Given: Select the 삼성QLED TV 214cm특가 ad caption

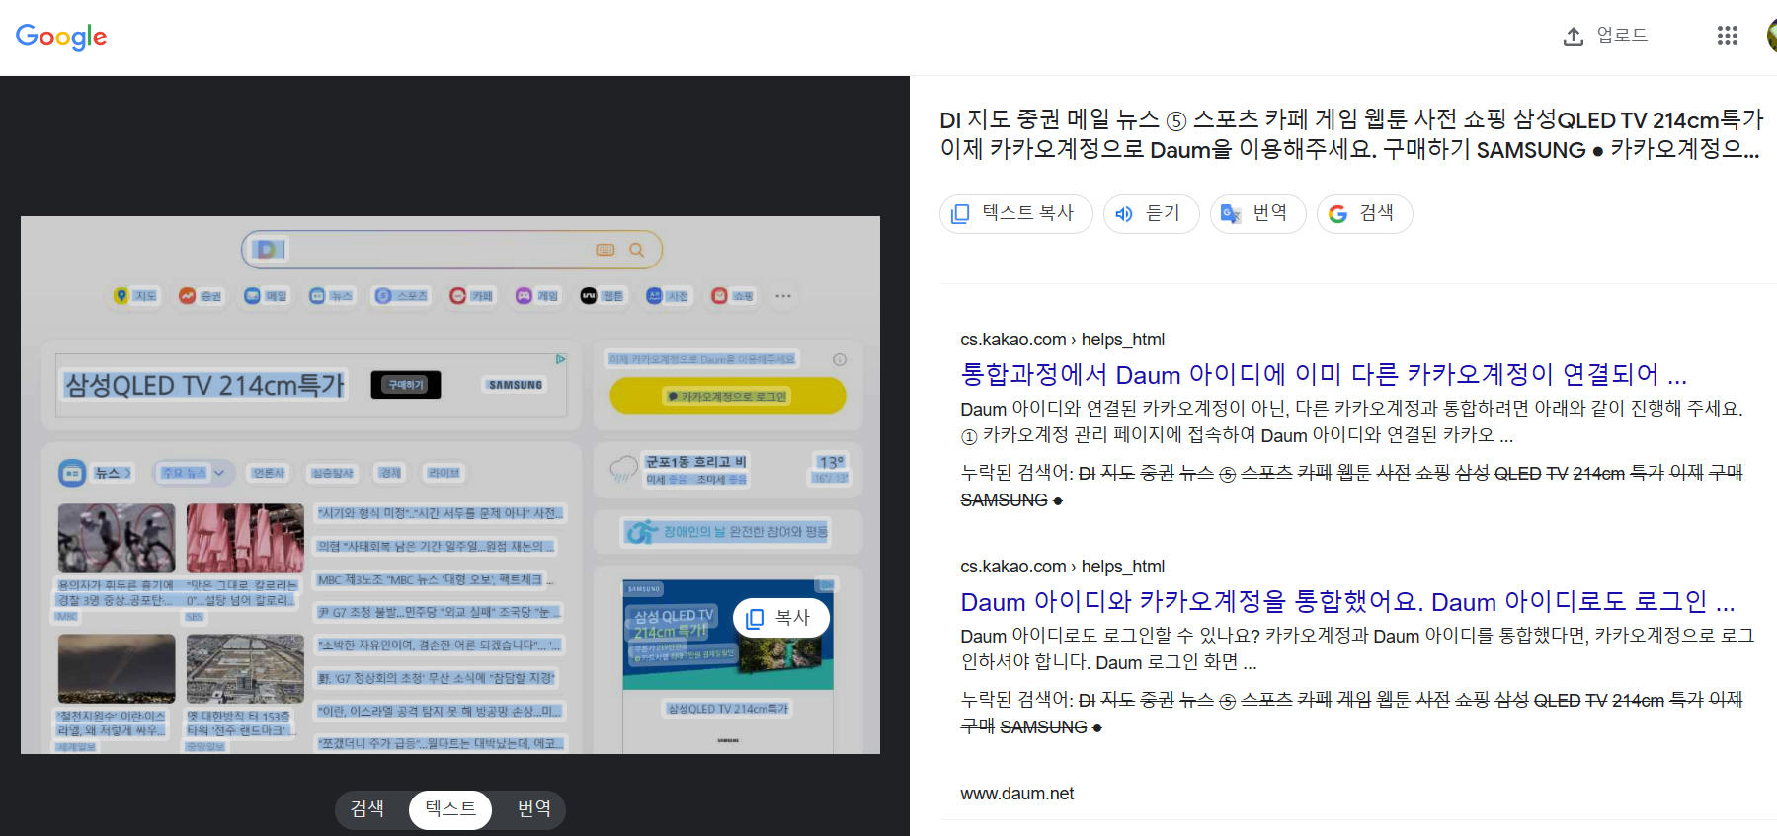Looking at the screenshot, I should (x=728, y=709).
